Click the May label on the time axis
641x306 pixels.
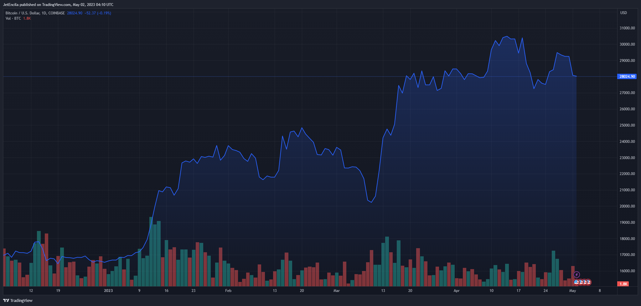click(x=573, y=291)
